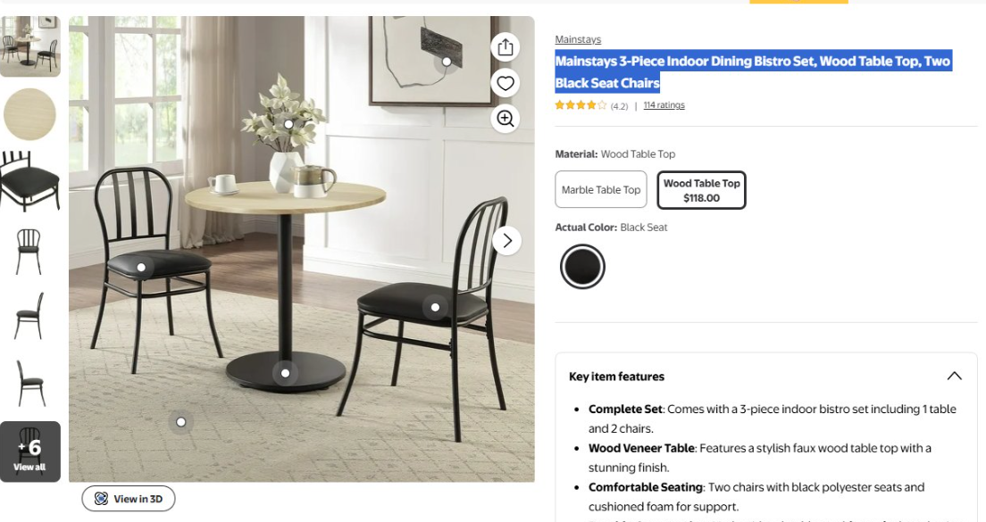Open View all +6 more images

30,452
